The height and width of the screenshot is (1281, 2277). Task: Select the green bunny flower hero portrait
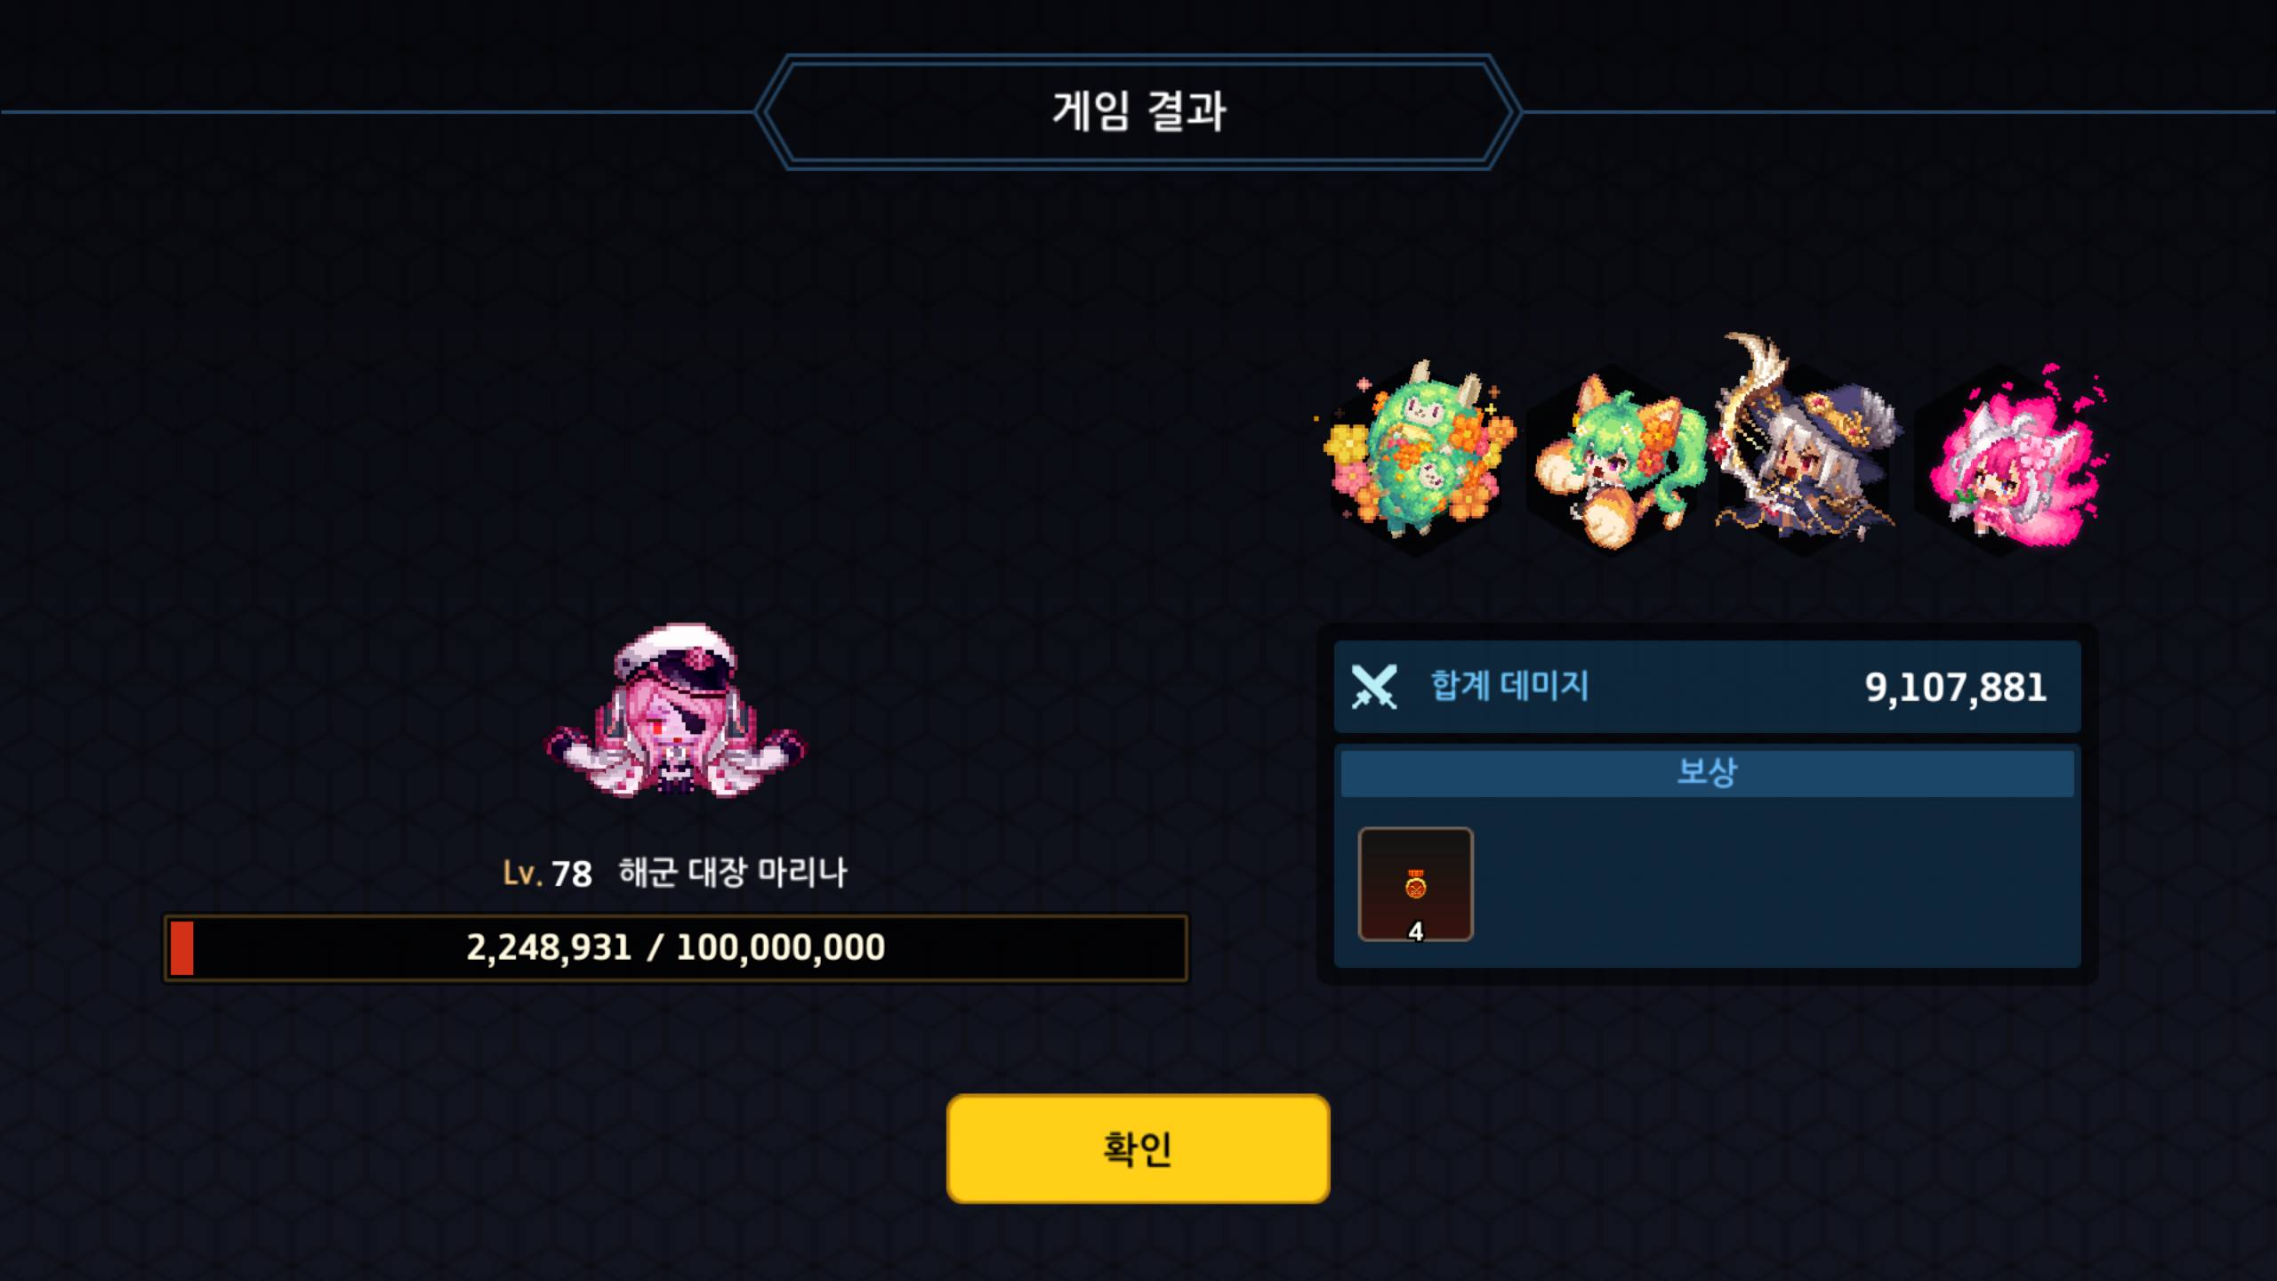click(1418, 455)
